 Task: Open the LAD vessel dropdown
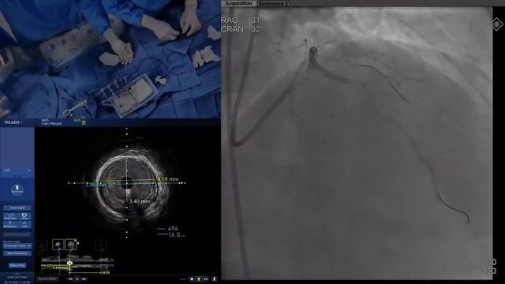pyautogui.click(x=17, y=170)
